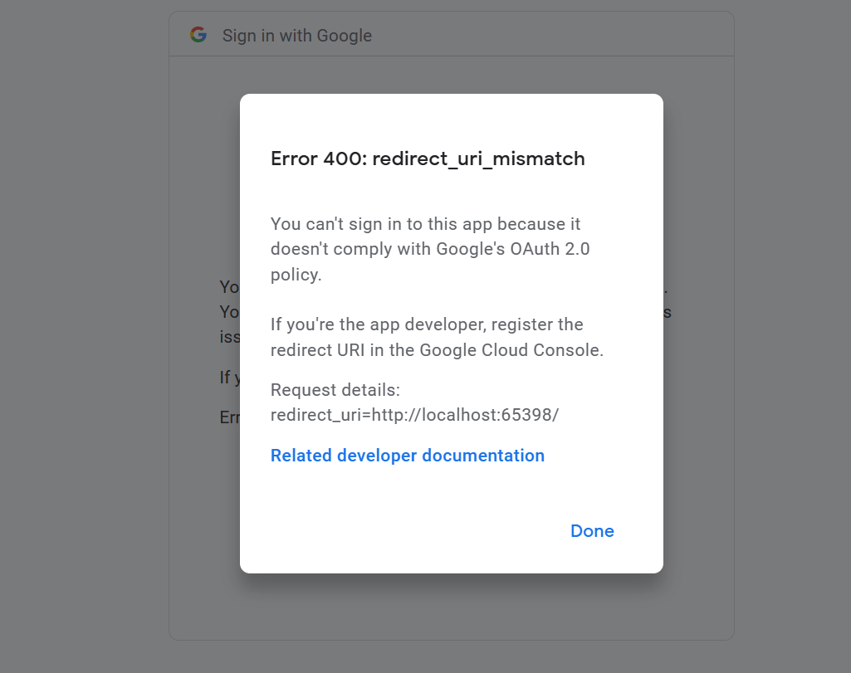
Task: Click the Google "G" logo icon
Action: pos(198,35)
